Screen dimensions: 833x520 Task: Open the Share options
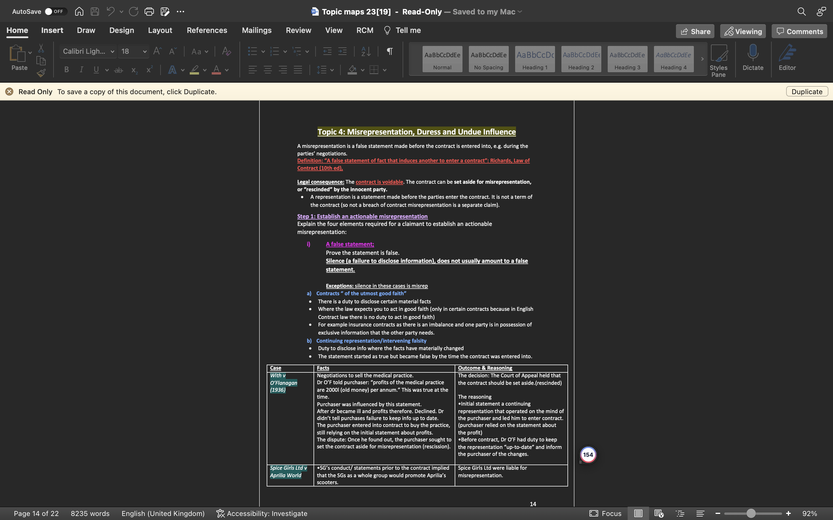(695, 31)
